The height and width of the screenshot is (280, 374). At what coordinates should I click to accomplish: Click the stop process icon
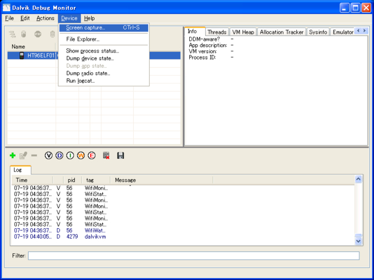pos(37,34)
